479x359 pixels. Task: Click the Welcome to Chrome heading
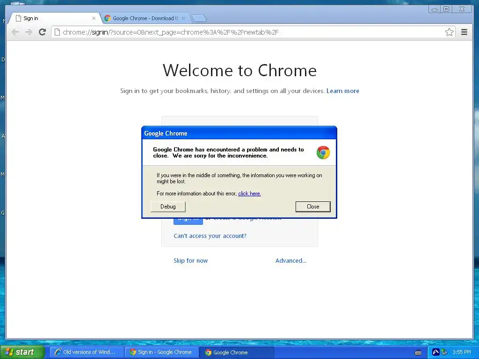pyautogui.click(x=239, y=71)
